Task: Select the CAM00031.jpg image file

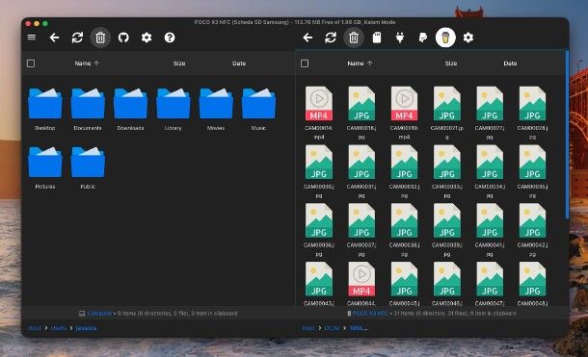Action: click(x=361, y=171)
